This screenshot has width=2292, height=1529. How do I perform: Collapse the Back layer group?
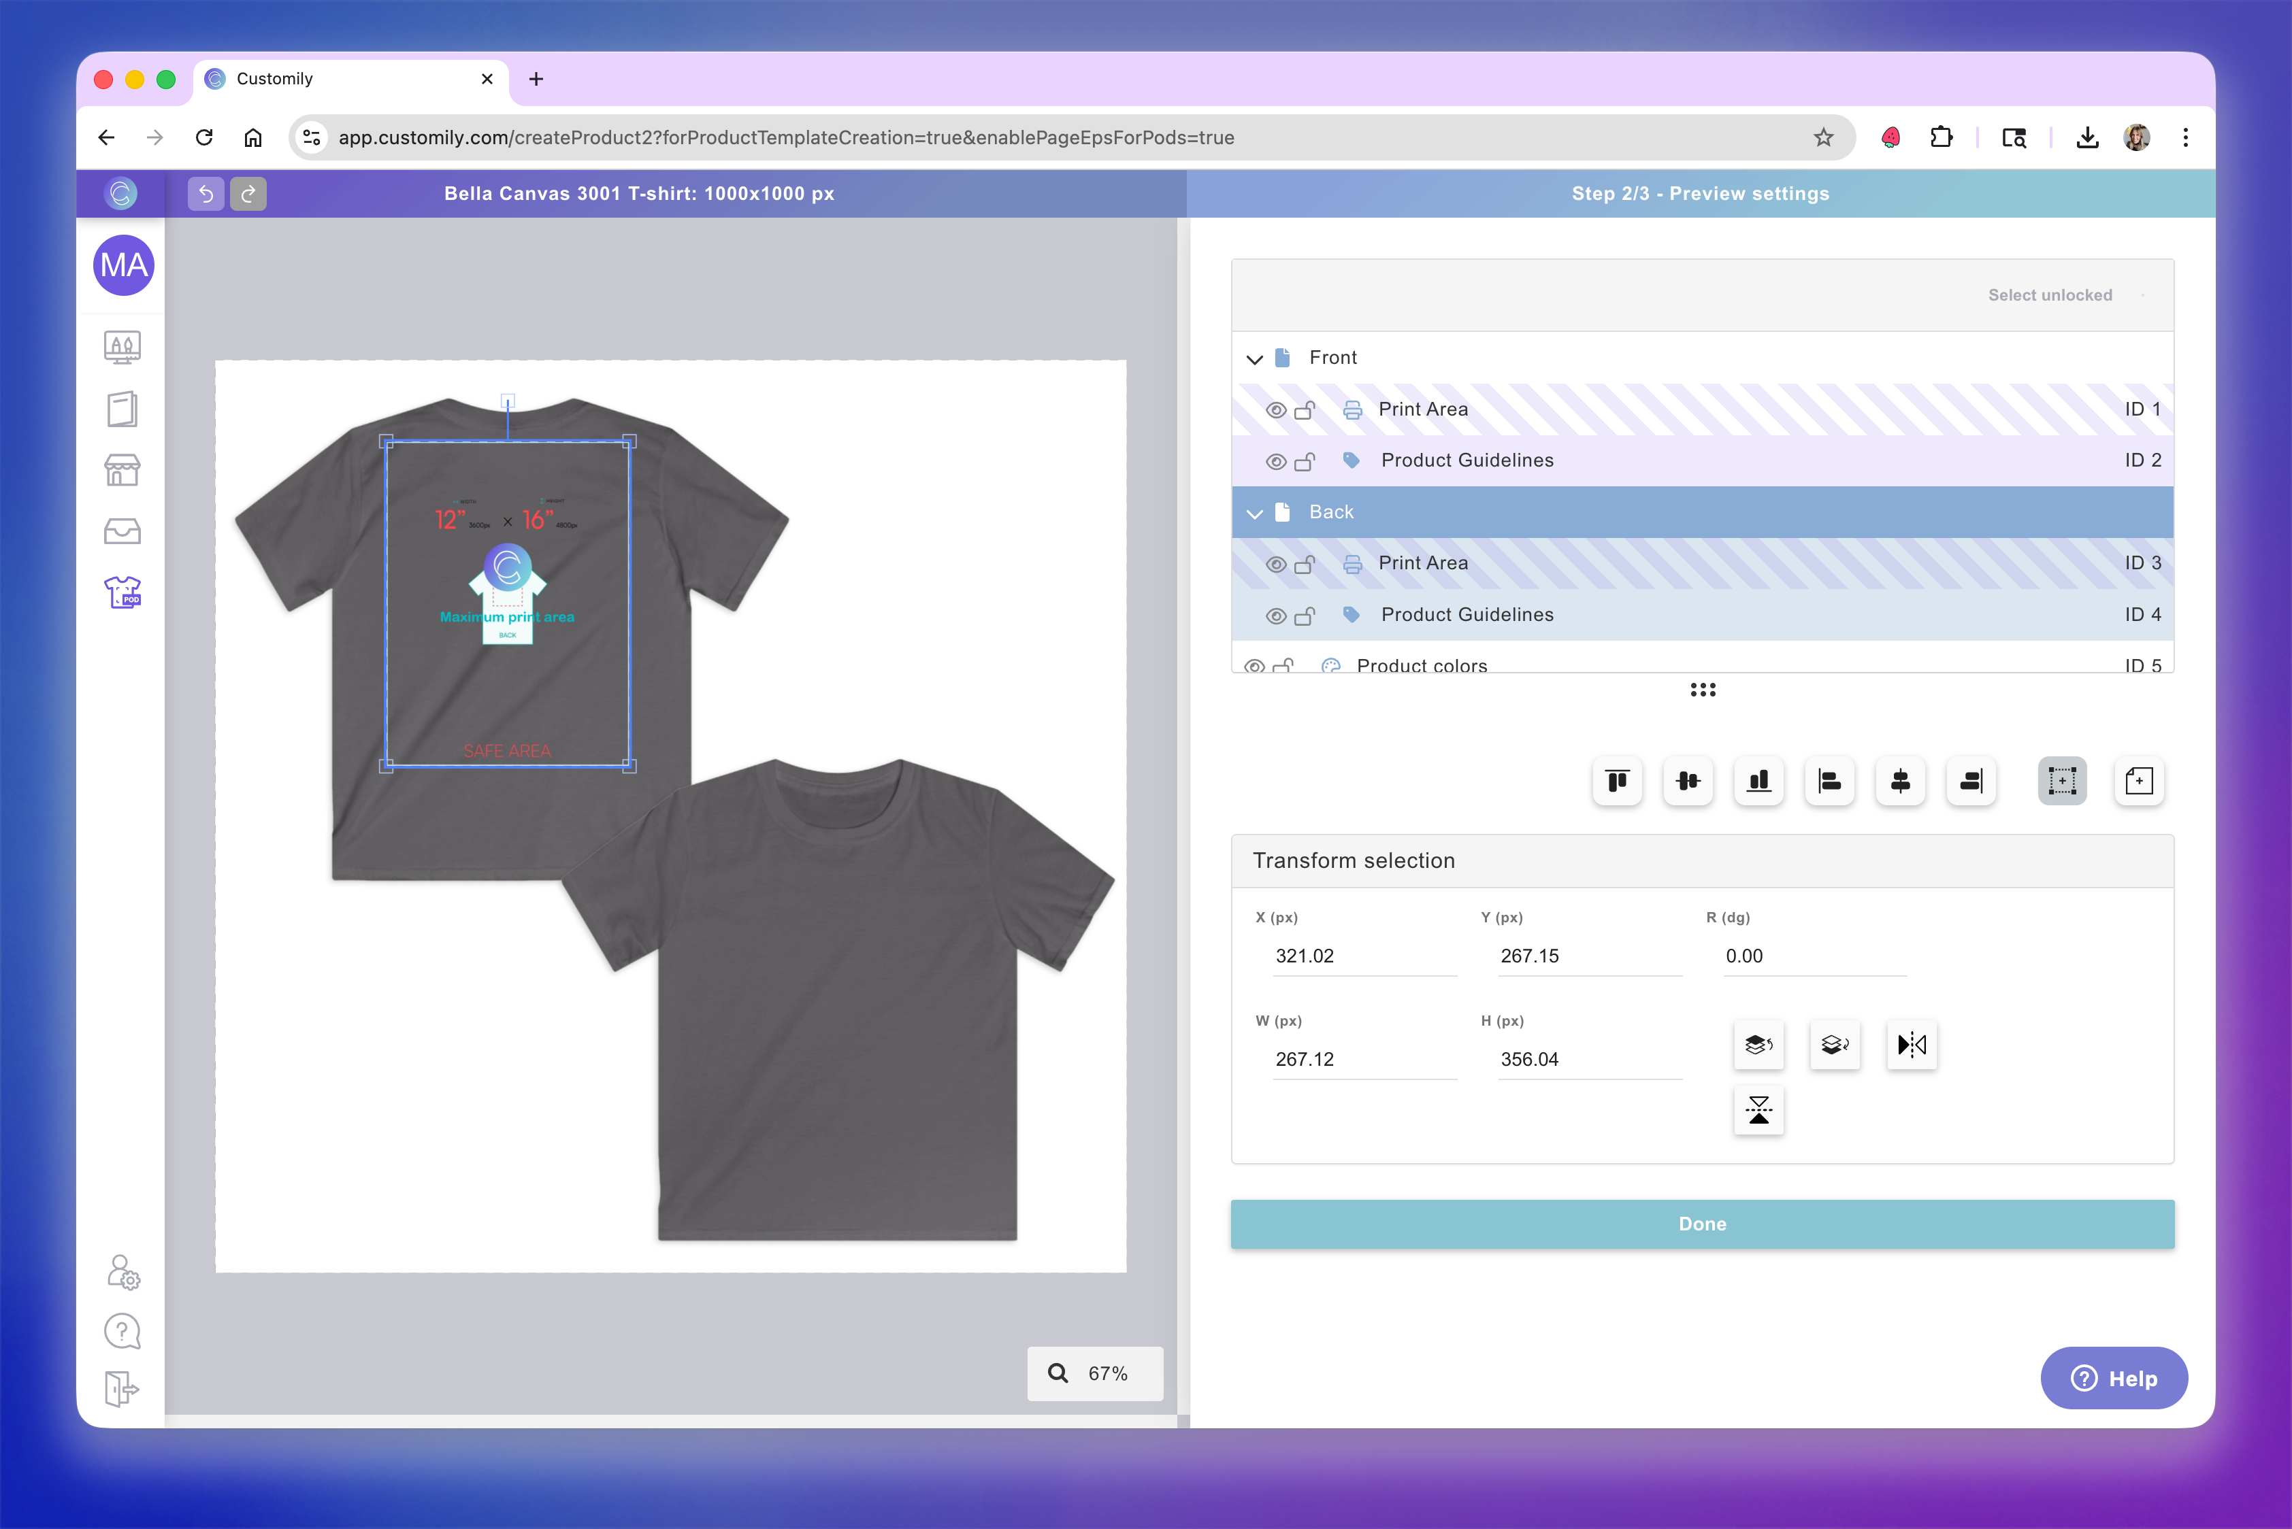[1255, 513]
